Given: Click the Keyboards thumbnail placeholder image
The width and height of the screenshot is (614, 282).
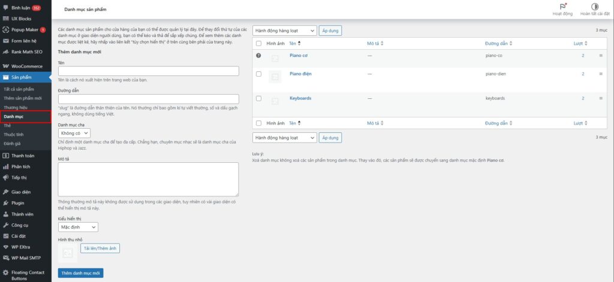Looking at the screenshot, I should point(275,101).
